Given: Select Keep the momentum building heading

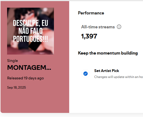Looking at the screenshot, I should click(108, 53).
